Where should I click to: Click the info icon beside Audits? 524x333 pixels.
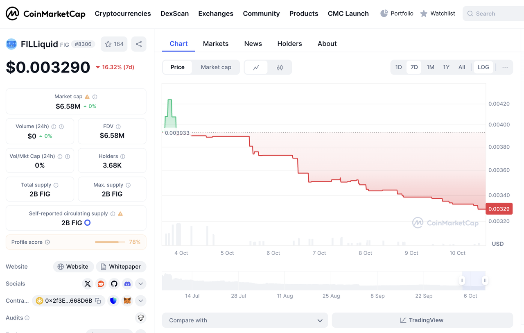[27, 318]
